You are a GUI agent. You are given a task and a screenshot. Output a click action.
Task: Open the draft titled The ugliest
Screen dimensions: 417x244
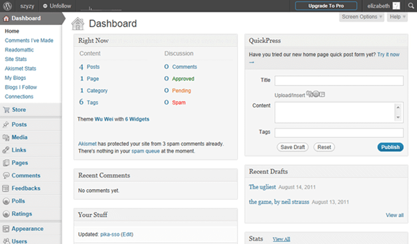[x=262, y=187]
